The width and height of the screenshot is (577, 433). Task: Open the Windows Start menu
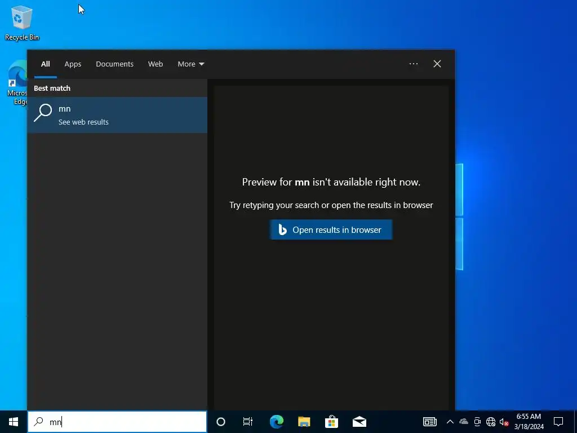click(x=14, y=422)
